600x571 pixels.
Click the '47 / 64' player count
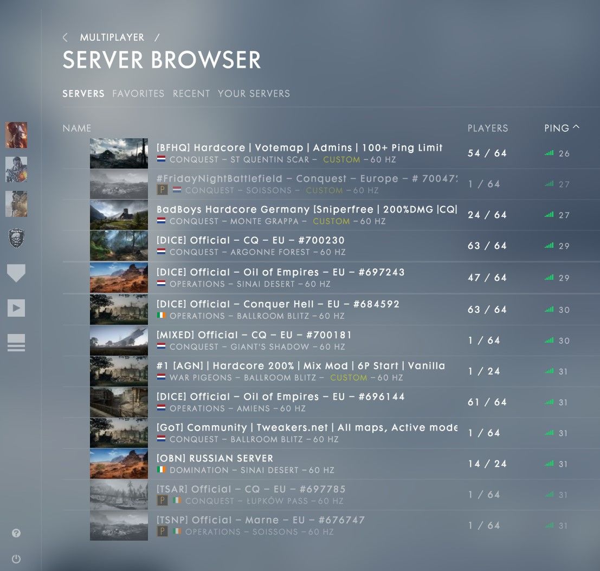487,278
